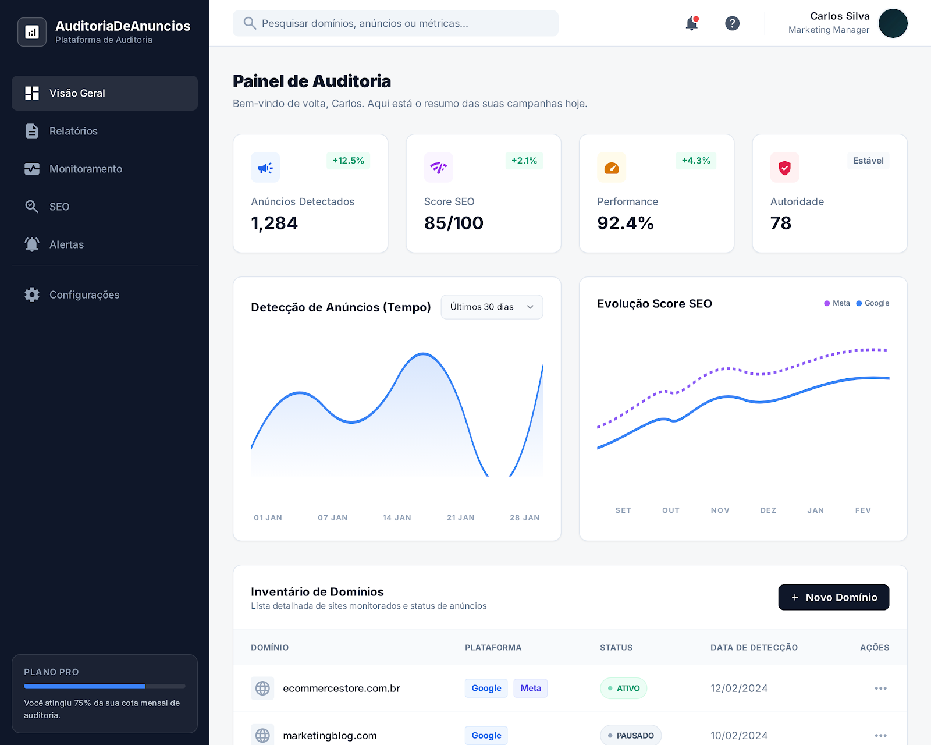Click the Carlos Silva profile avatar

click(893, 23)
